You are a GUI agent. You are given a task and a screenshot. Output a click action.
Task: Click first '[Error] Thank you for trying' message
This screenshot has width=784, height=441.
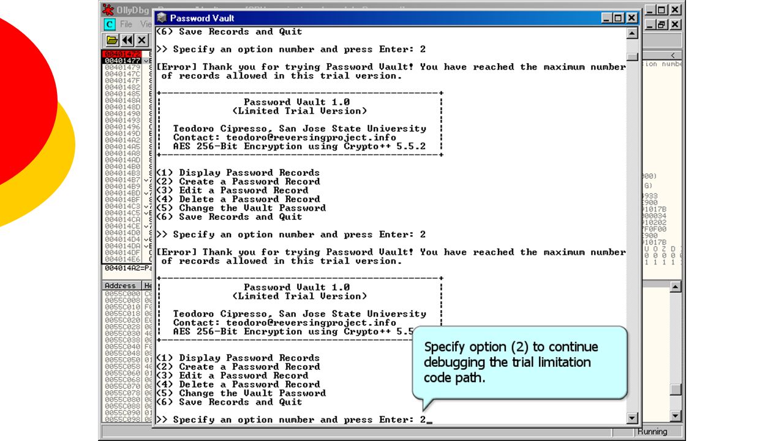391,71
